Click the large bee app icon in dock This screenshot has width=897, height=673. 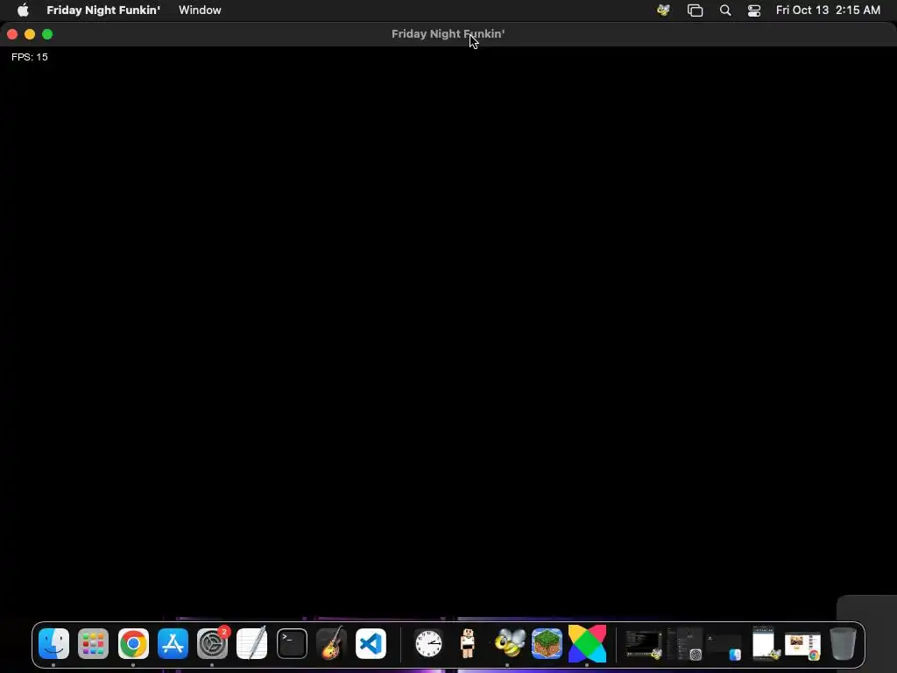509,643
